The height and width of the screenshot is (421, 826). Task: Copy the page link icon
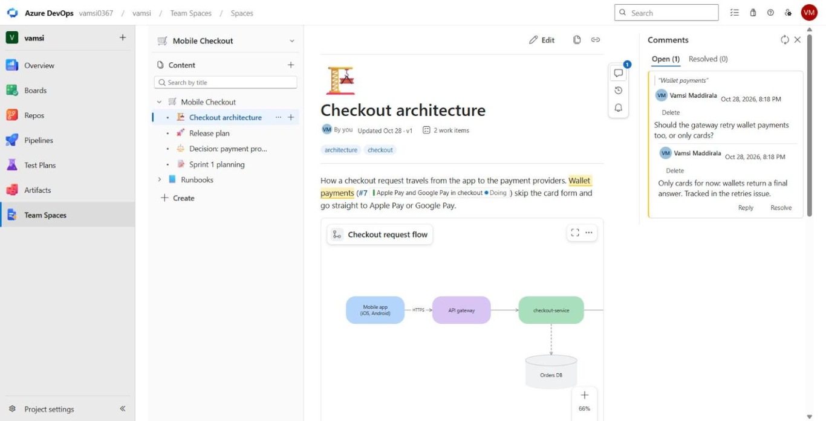[x=596, y=40]
